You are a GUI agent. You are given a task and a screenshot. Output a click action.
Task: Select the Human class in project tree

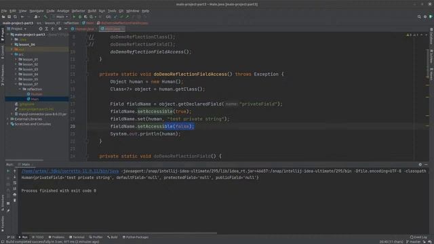37,94
